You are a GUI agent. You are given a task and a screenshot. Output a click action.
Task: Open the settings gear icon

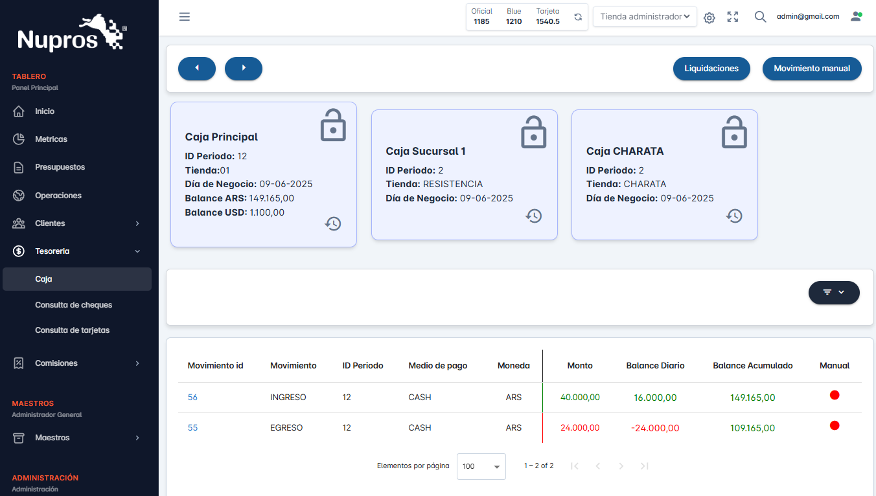click(709, 18)
